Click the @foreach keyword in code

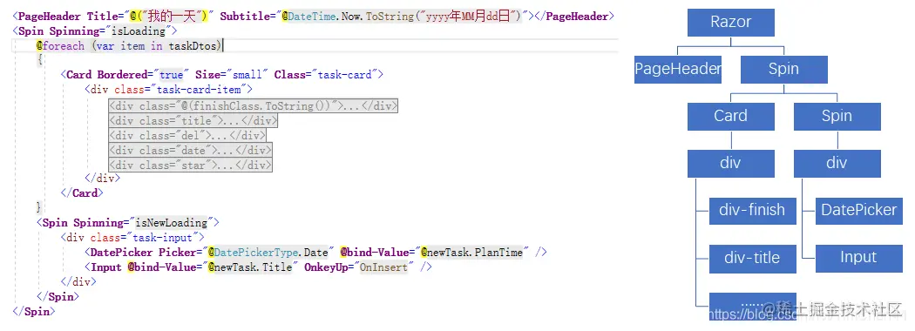tap(60, 45)
